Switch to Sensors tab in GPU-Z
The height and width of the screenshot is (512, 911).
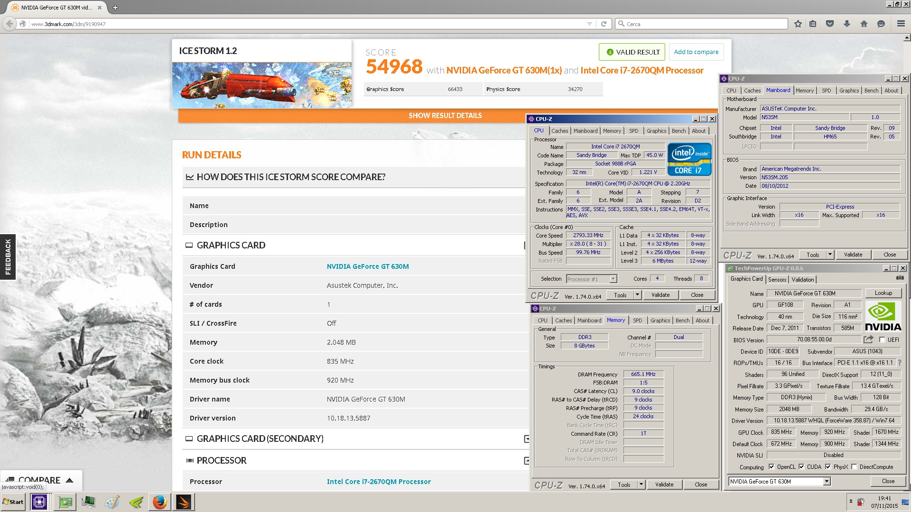pos(777,280)
